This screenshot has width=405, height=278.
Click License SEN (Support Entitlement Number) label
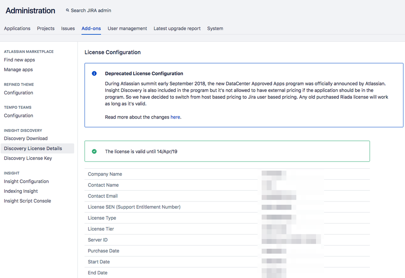[134, 207]
